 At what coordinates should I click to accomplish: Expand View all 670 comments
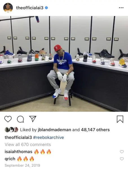pos(28,144)
